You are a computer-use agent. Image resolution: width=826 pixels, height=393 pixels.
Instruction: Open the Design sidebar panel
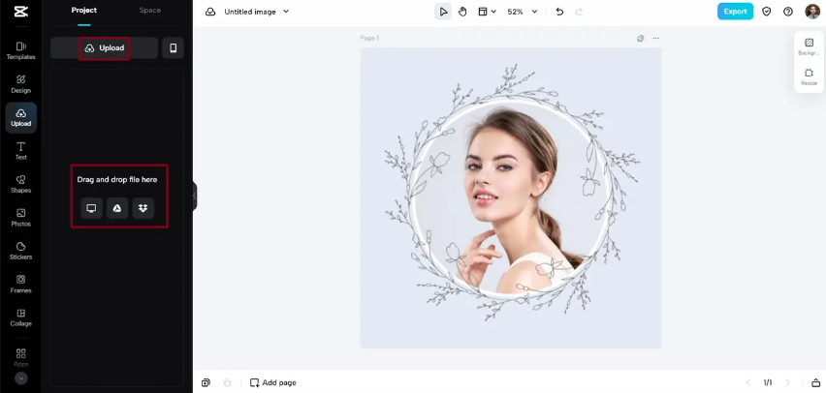(21, 84)
